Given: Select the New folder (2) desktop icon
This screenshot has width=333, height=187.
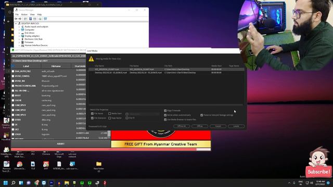Looking at the screenshot, I should [x=99, y=166].
